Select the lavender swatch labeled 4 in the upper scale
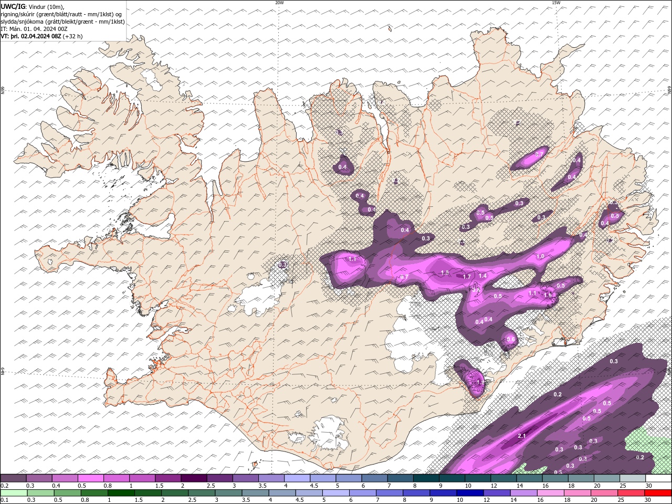Viewport: 672px width, 504px height. tap(297, 478)
